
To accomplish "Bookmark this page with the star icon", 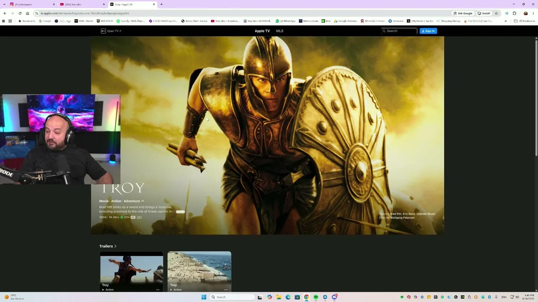I will [496, 13].
